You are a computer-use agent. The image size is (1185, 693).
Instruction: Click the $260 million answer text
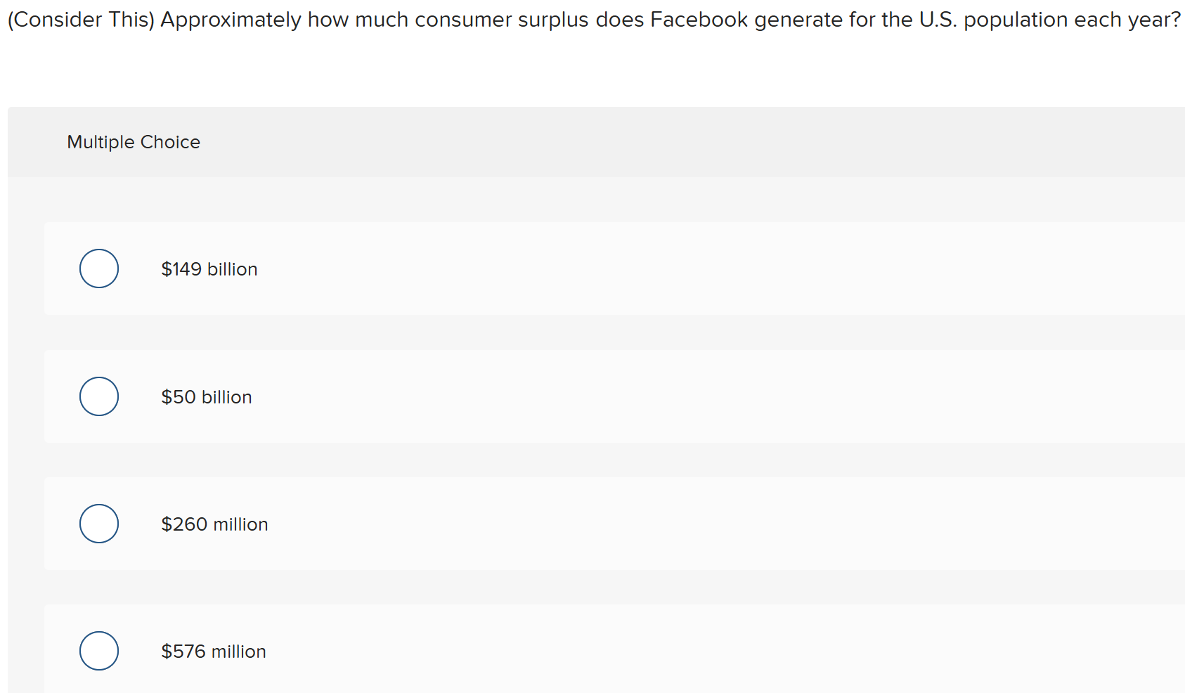214,523
